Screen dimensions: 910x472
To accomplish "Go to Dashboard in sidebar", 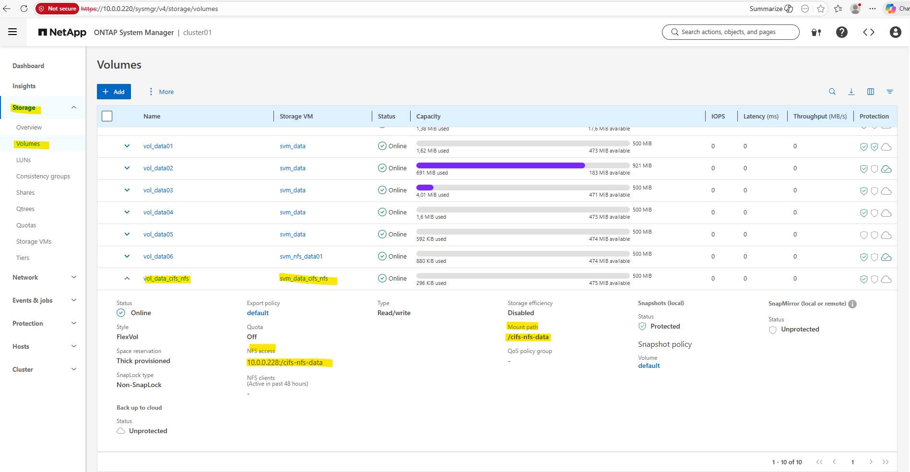I will coord(28,66).
